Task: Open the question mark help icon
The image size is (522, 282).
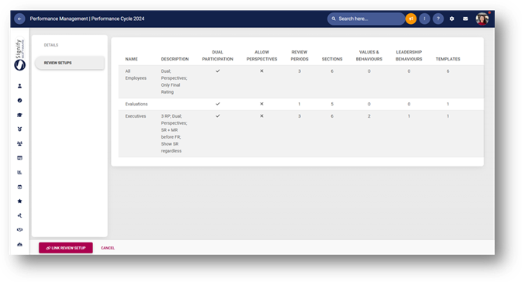Action: 438,19
